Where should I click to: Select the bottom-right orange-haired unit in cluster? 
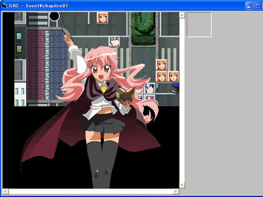coord(173,76)
